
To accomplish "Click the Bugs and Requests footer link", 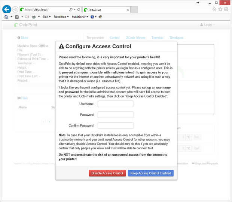I will coord(205,164).
